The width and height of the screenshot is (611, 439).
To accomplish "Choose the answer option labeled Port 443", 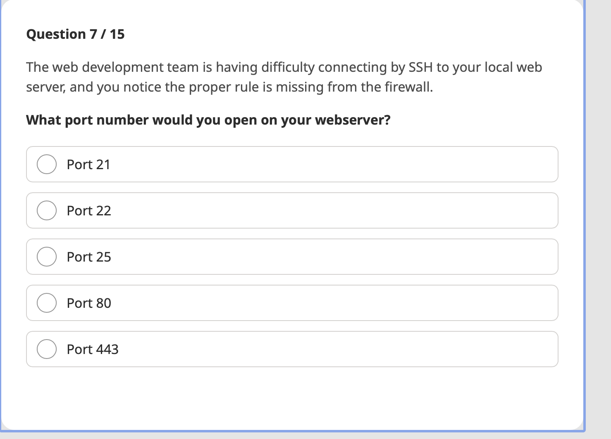I will 92,349.
